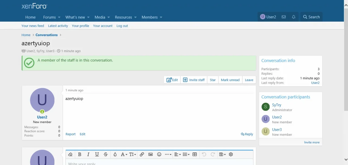
Task: Open the inbox envelope icon
Action: (284, 17)
